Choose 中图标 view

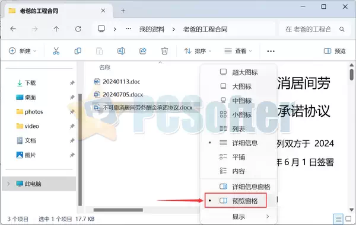(x=239, y=101)
